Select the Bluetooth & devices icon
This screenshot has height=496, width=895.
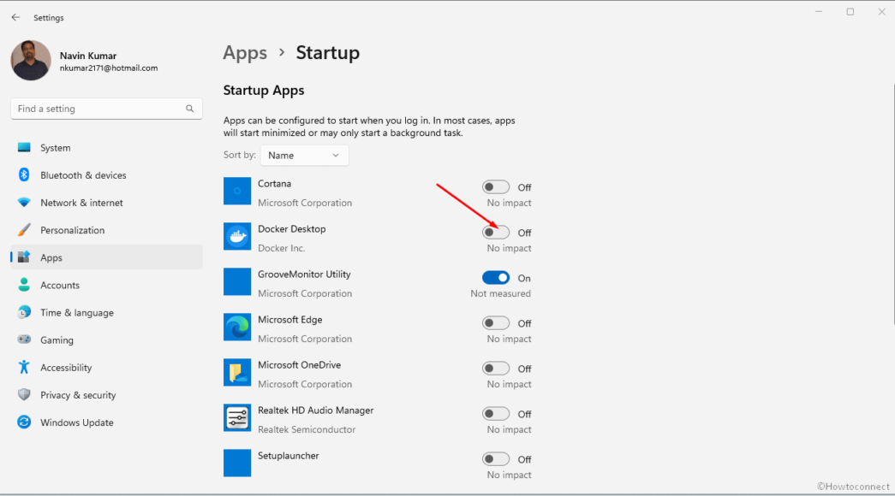point(24,174)
